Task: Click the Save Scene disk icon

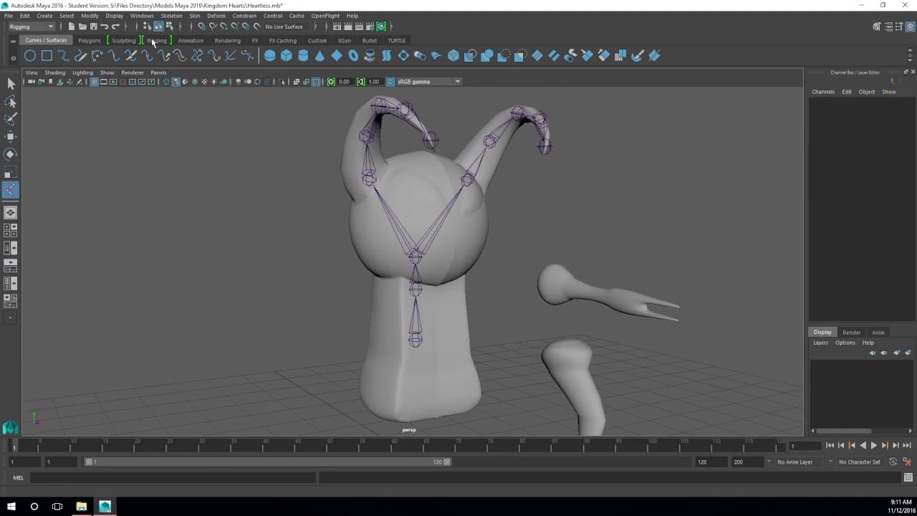Action: point(93,27)
